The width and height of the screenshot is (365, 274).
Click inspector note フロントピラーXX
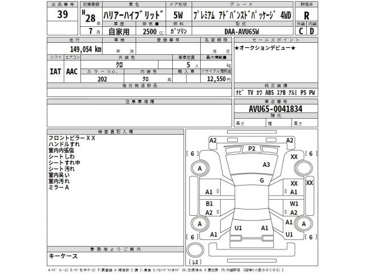coord(72,138)
